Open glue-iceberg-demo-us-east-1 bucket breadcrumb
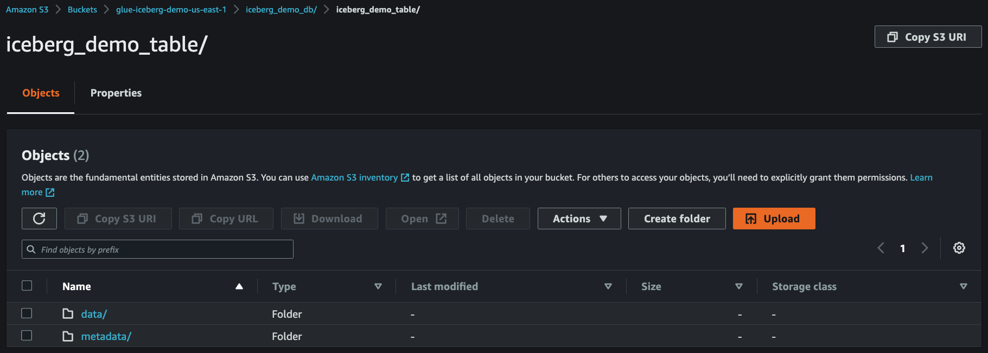 [171, 10]
